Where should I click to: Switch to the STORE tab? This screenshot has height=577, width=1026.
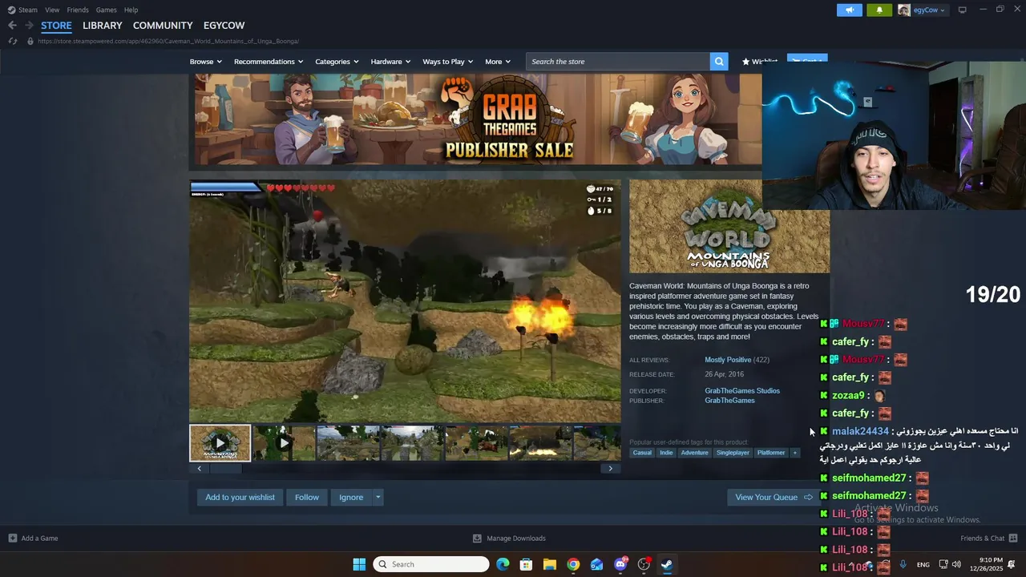[56, 26]
